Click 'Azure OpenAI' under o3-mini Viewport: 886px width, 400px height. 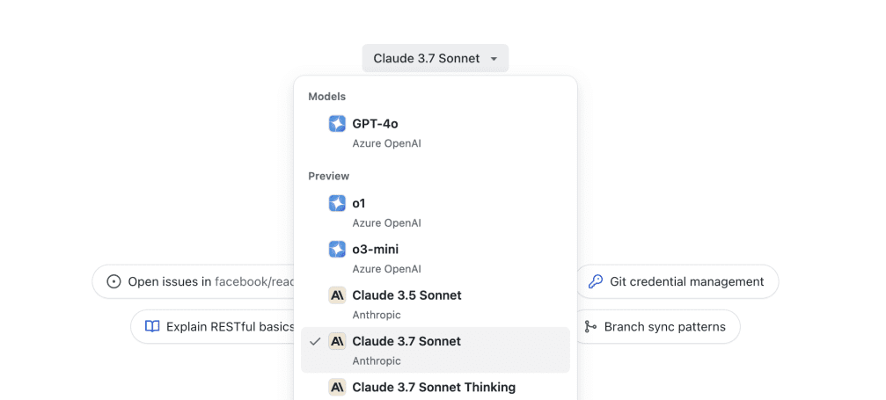click(x=386, y=269)
